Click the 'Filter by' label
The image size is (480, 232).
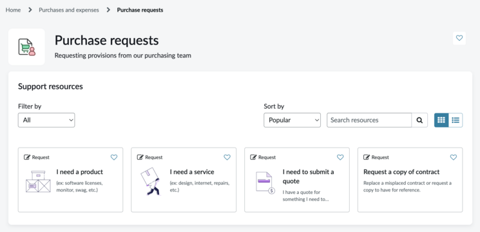(30, 106)
